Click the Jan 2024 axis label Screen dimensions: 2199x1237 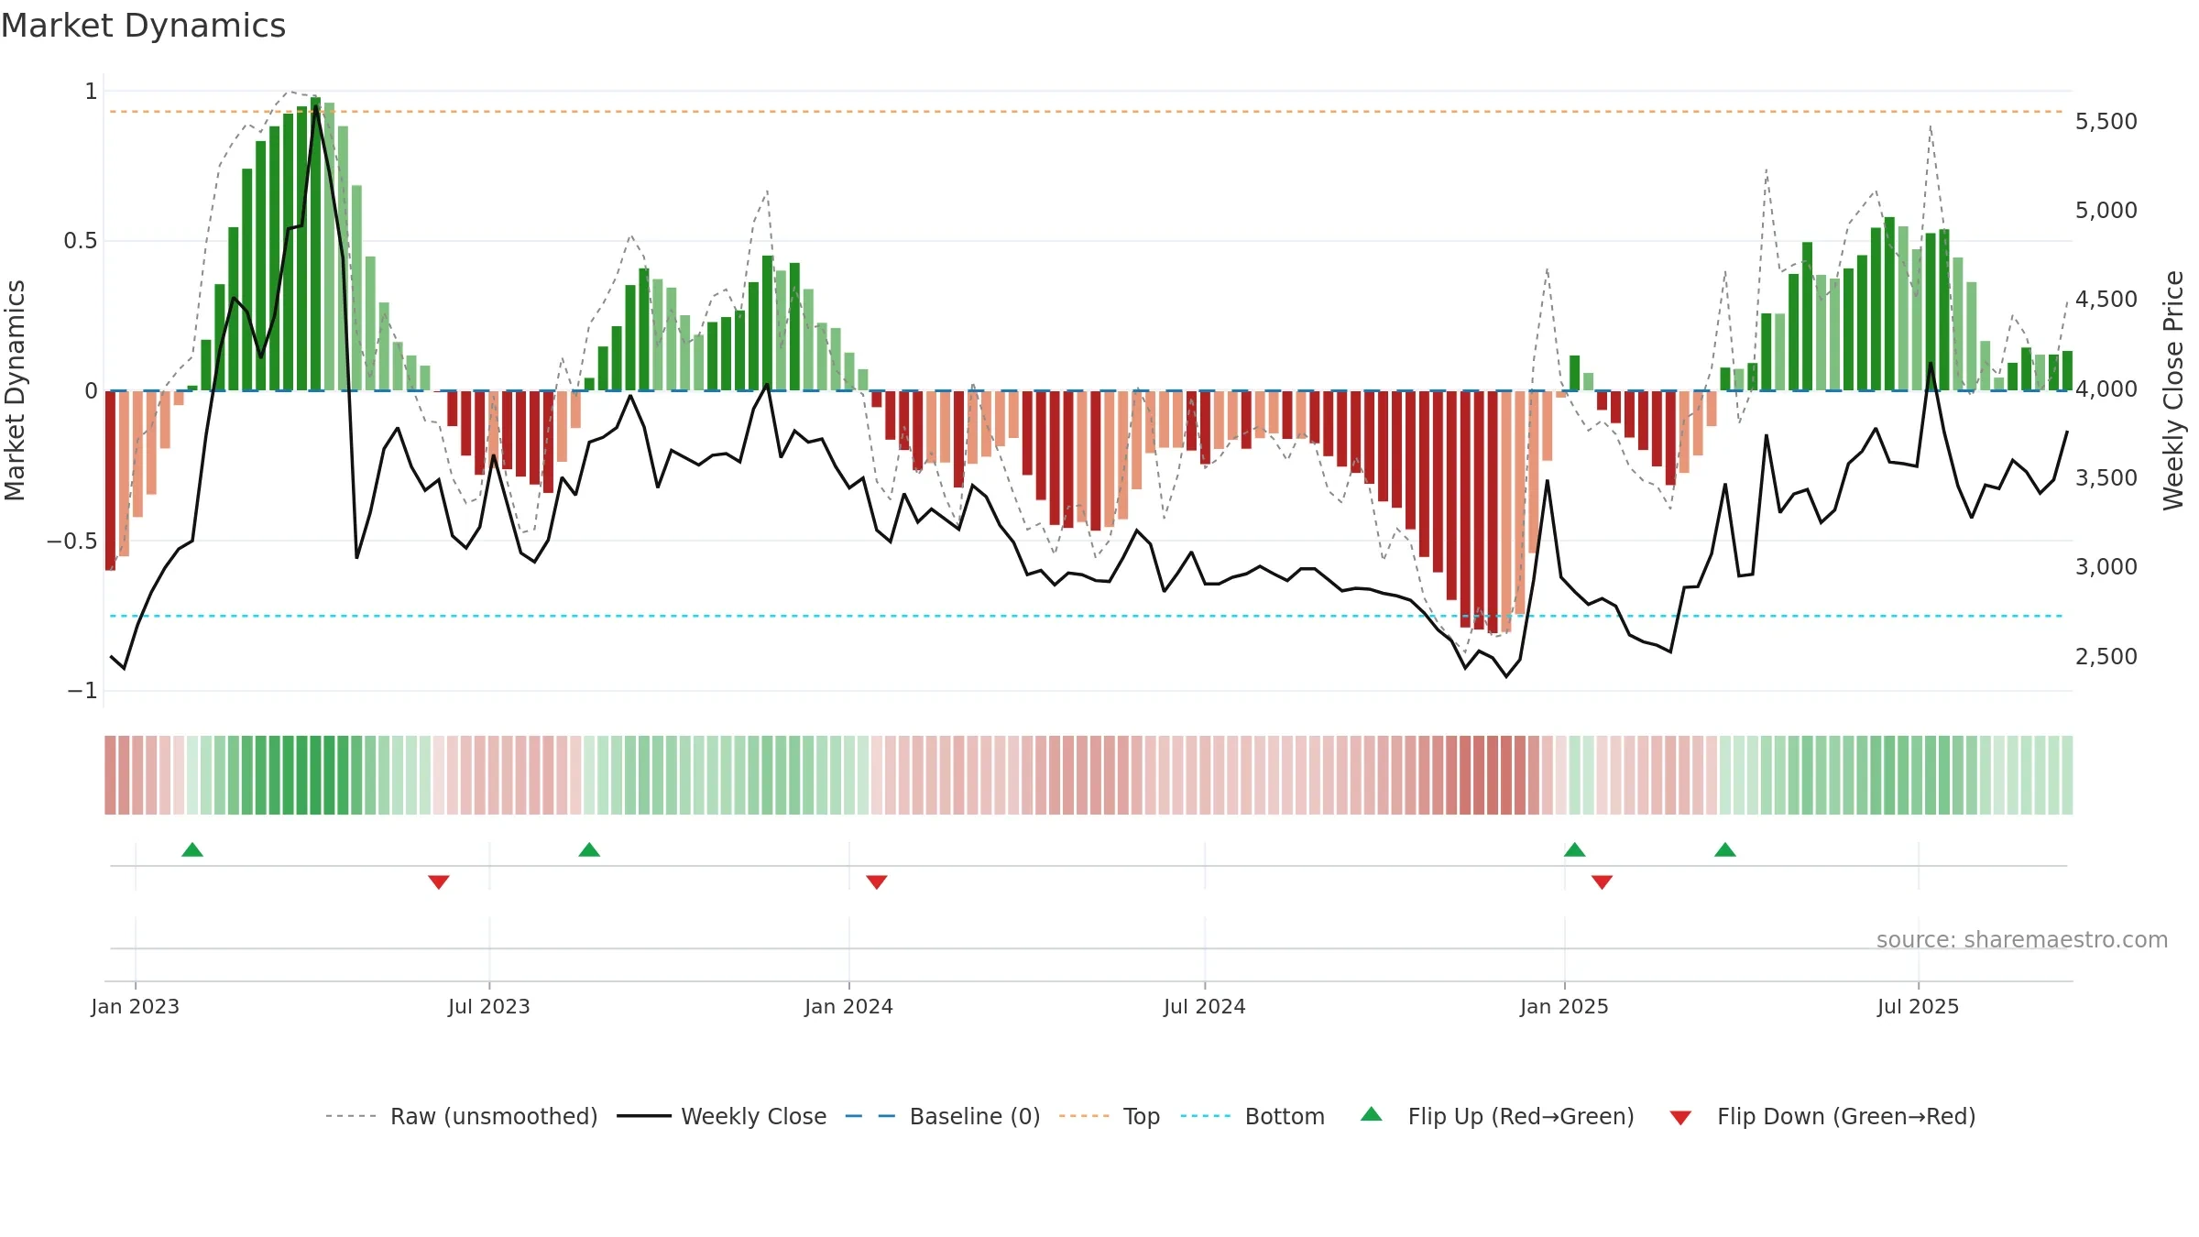[x=849, y=1006]
